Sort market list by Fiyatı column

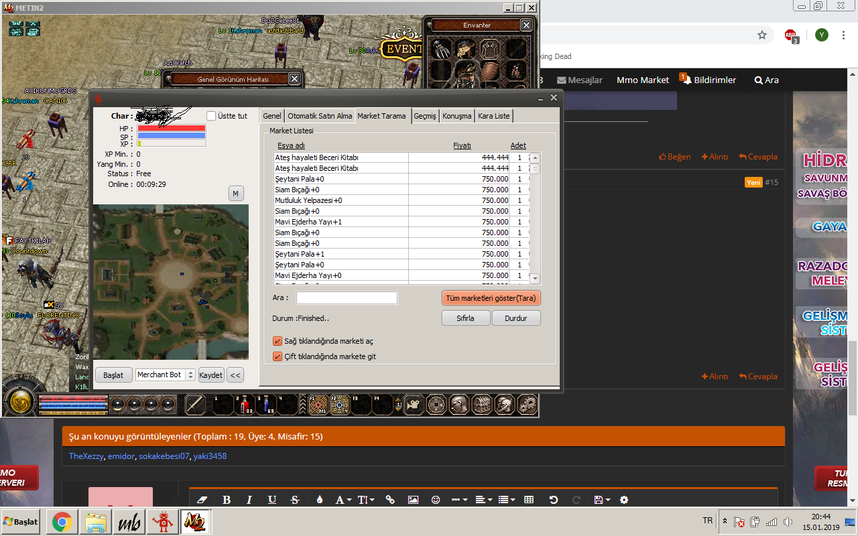pos(462,145)
